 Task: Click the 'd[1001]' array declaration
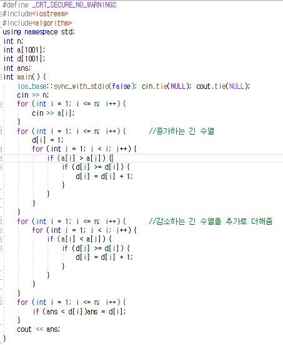click(31, 59)
